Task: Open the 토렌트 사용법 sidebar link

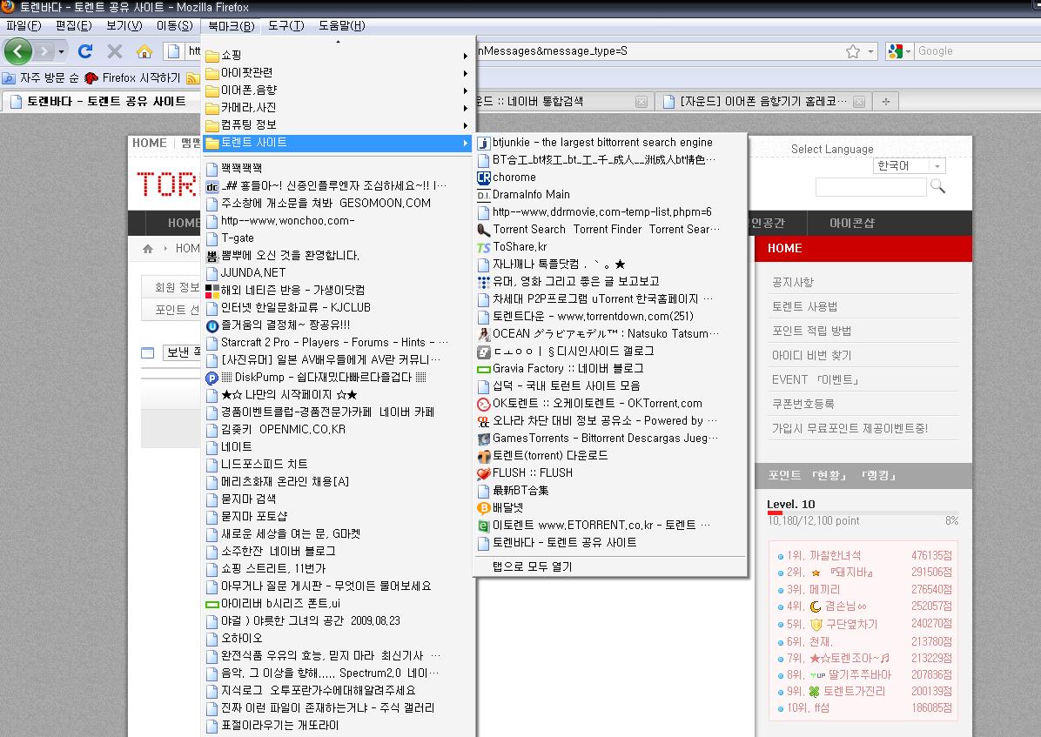Action: point(804,306)
